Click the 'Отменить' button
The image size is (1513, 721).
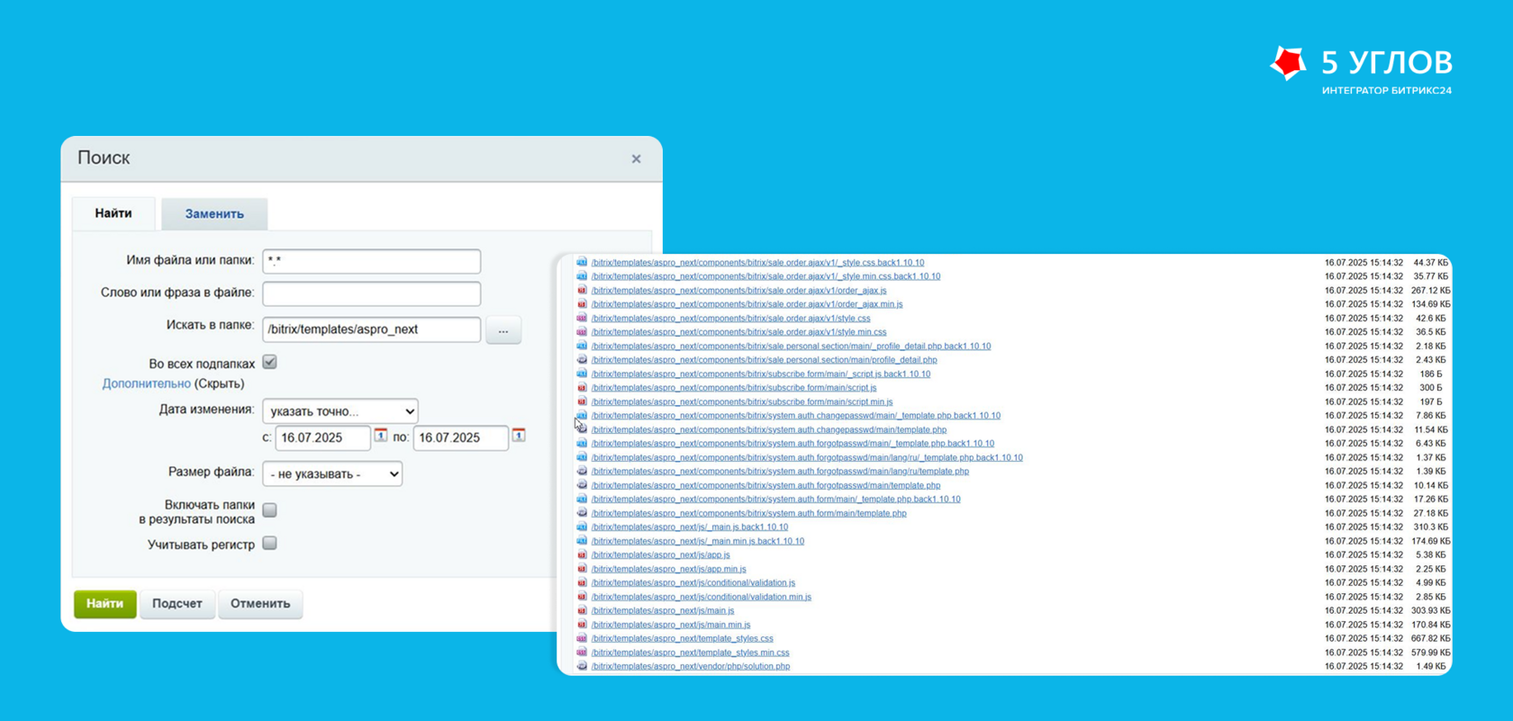pyautogui.click(x=260, y=604)
